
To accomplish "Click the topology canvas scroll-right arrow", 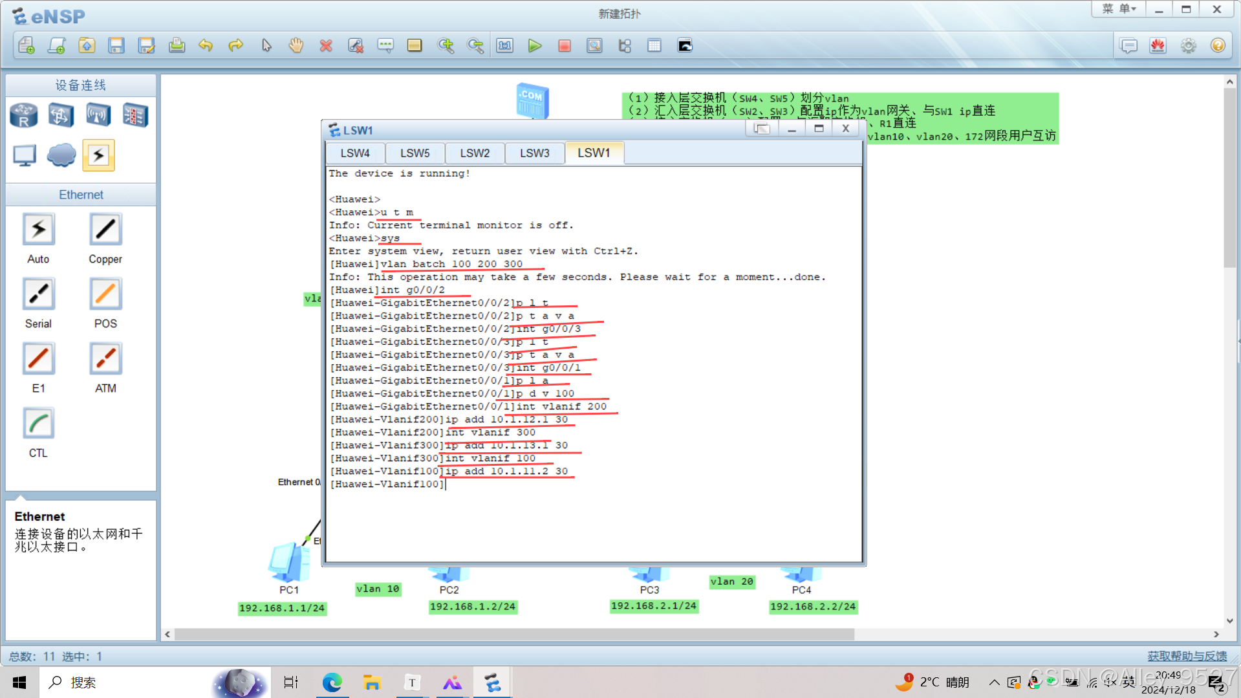I will 1216,635.
